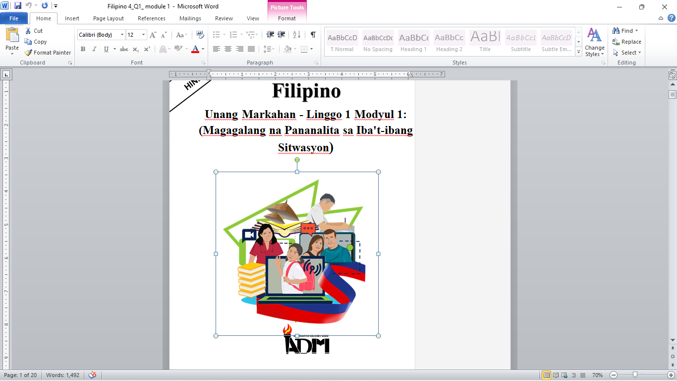This screenshot has width=677, height=381.
Task: Click the Cut scissors icon
Action: [x=28, y=31]
